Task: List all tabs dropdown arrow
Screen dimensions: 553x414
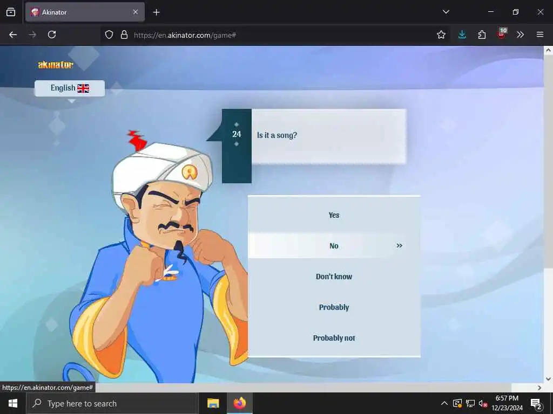Action: 446,12
